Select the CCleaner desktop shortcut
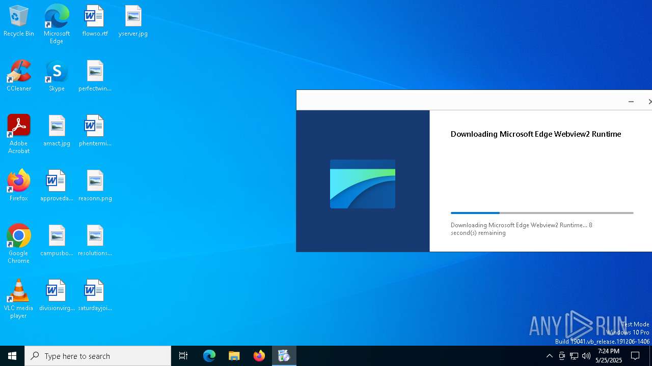The image size is (652, 366). pyautogui.click(x=19, y=76)
